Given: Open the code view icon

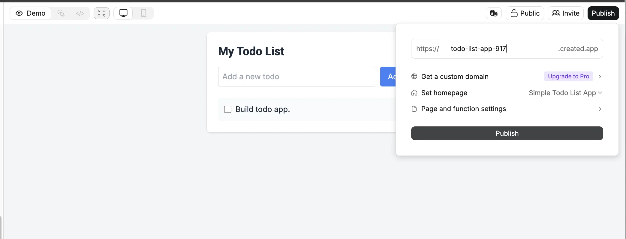Looking at the screenshot, I should click(80, 13).
